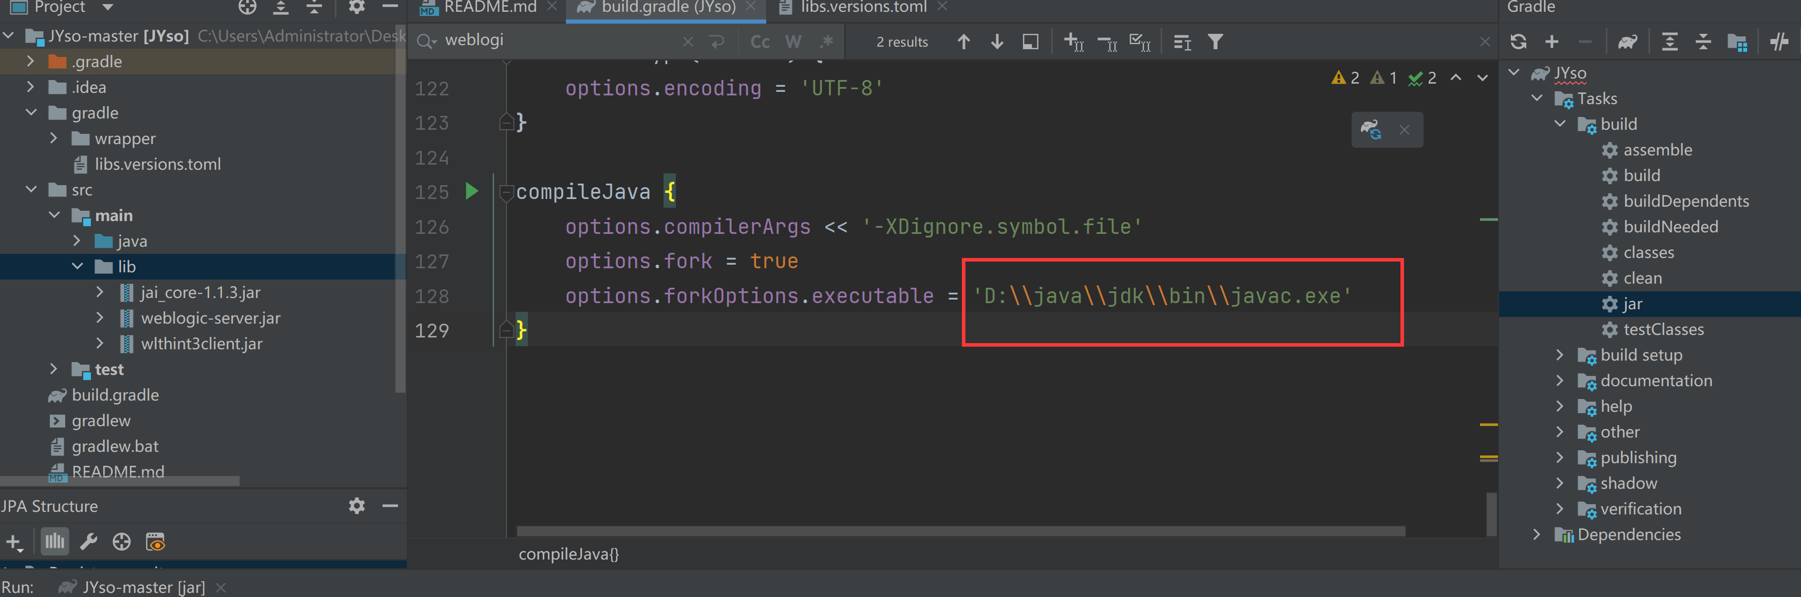Click in the weblogi search field

pyautogui.click(x=559, y=41)
